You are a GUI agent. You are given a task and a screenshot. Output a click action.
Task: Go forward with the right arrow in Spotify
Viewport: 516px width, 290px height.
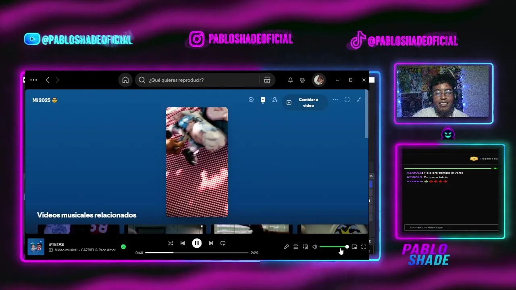click(57, 80)
